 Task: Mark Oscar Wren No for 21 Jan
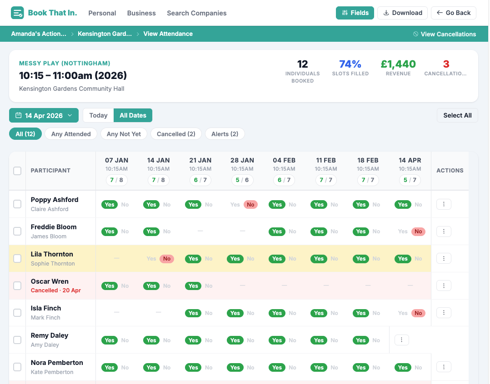click(x=209, y=286)
